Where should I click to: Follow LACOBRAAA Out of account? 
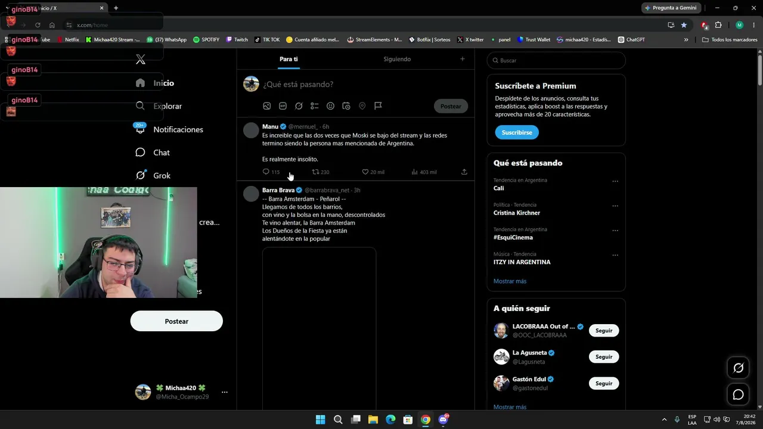(604, 331)
